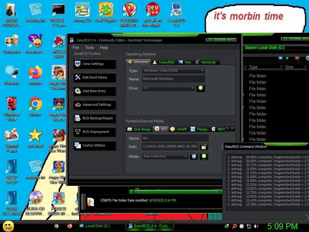Click the smiley face Start button
309x232 pixels.
coord(8,226)
